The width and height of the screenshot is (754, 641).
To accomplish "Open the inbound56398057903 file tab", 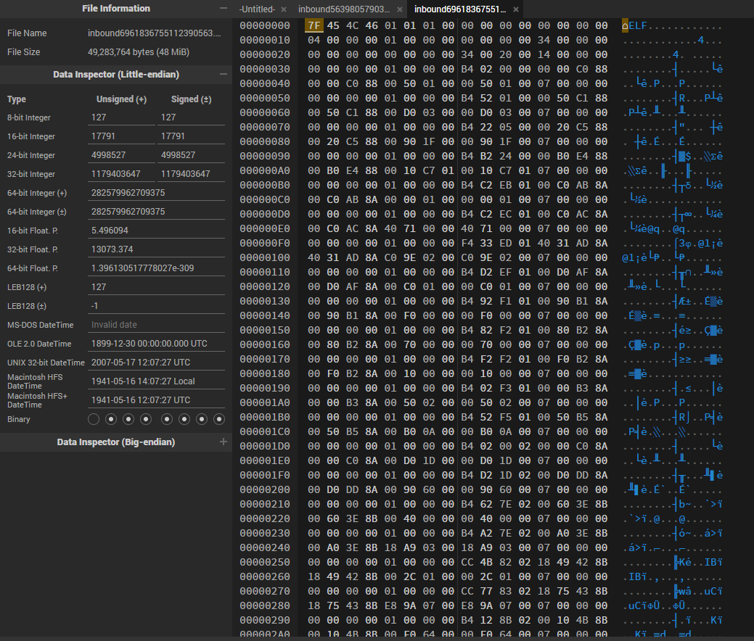I will pos(344,9).
